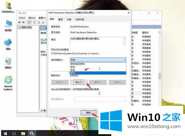
Task: Click the 停止(T) button
Action: [x=79, y=82]
